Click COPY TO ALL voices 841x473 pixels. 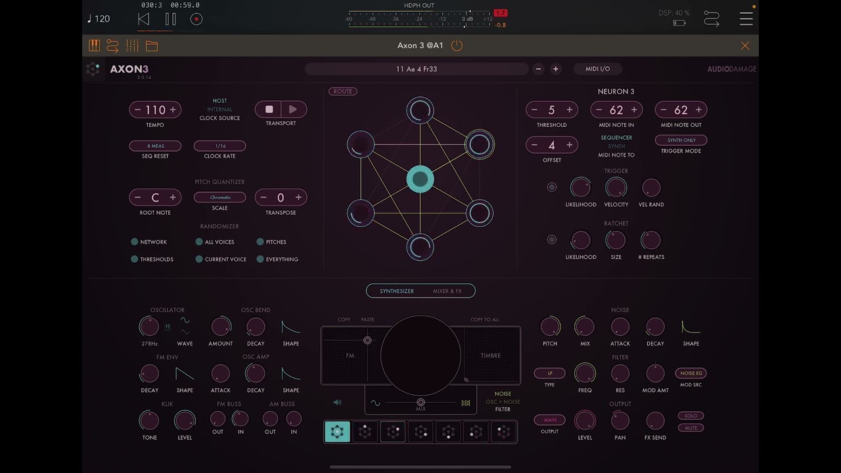coord(485,320)
